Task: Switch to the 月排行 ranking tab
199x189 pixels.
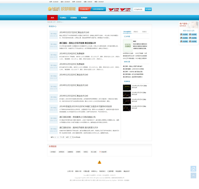Action: tap(144, 32)
